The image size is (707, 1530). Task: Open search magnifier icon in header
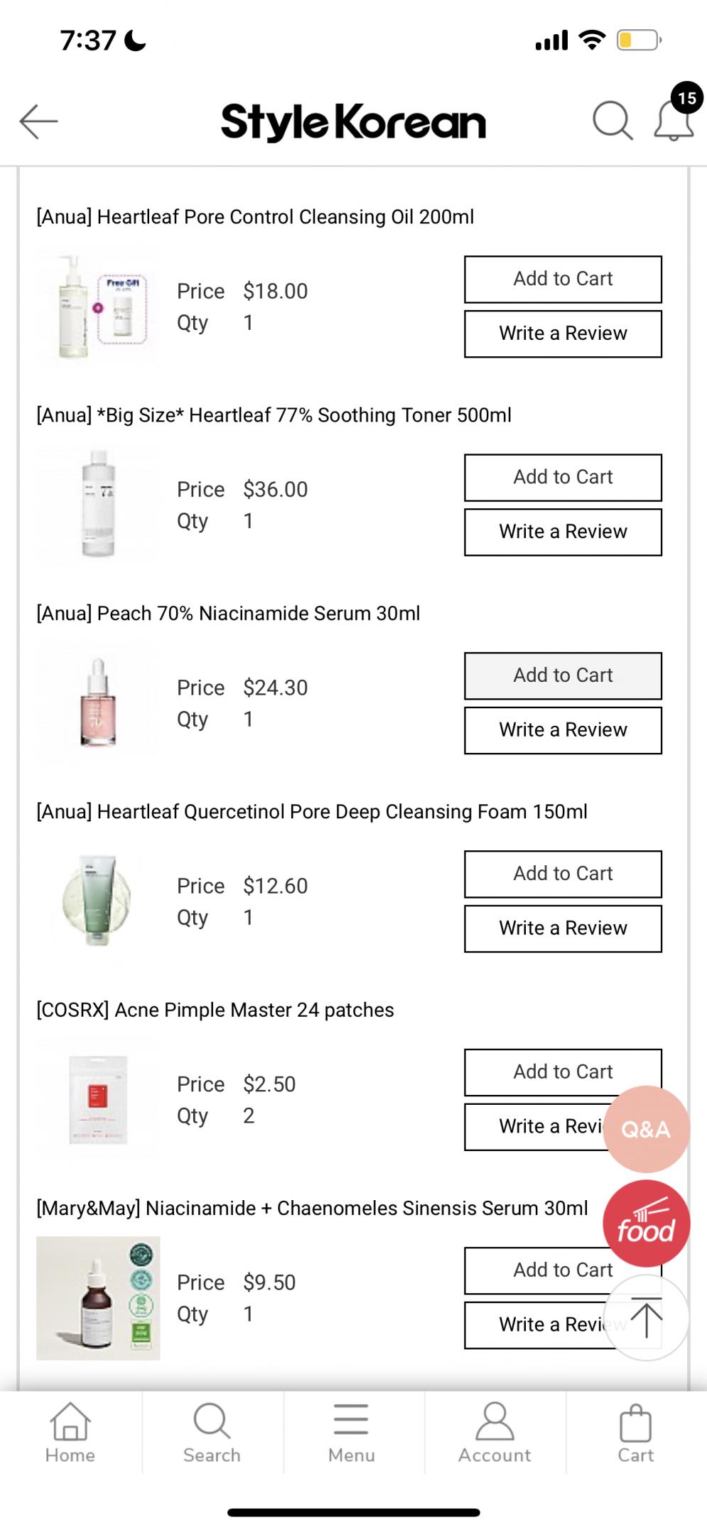612,121
